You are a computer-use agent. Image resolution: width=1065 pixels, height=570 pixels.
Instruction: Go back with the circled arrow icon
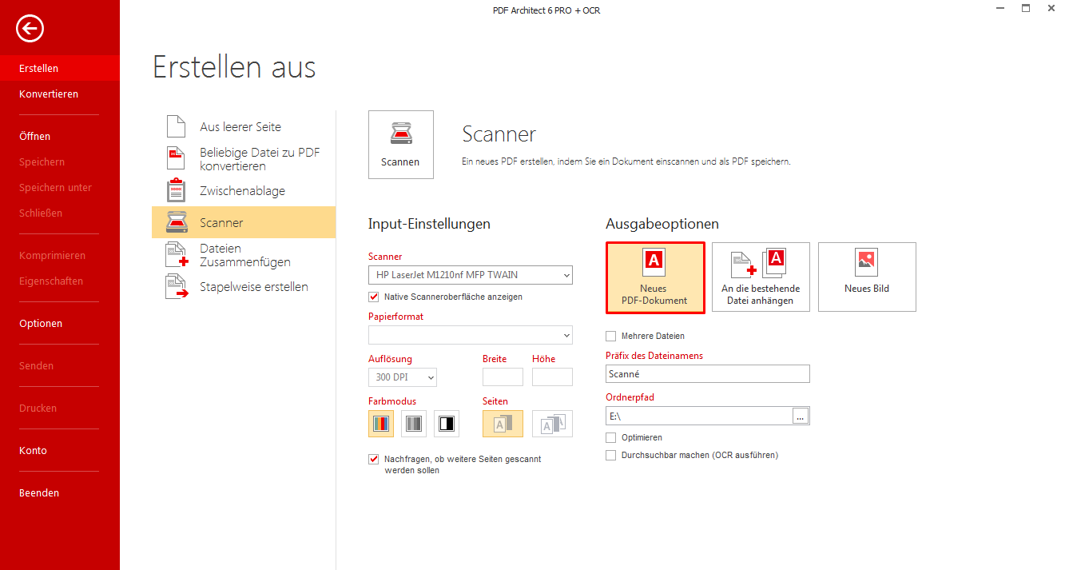pos(30,30)
